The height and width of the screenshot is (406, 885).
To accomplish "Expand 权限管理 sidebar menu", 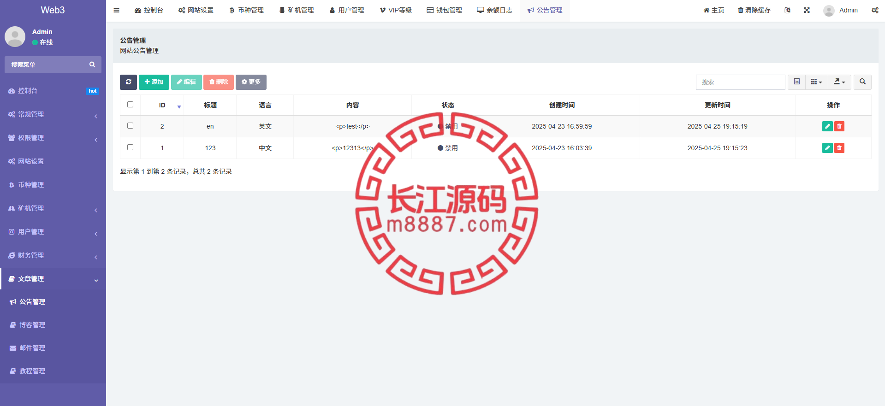I will point(53,138).
